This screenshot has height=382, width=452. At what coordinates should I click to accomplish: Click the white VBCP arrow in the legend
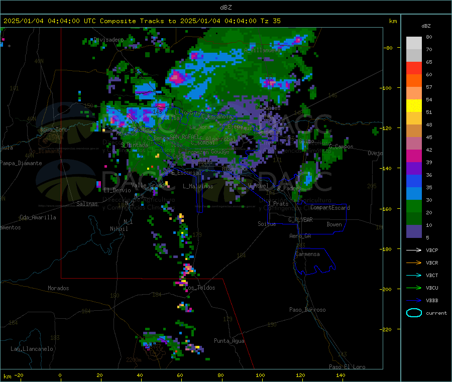[414, 250]
